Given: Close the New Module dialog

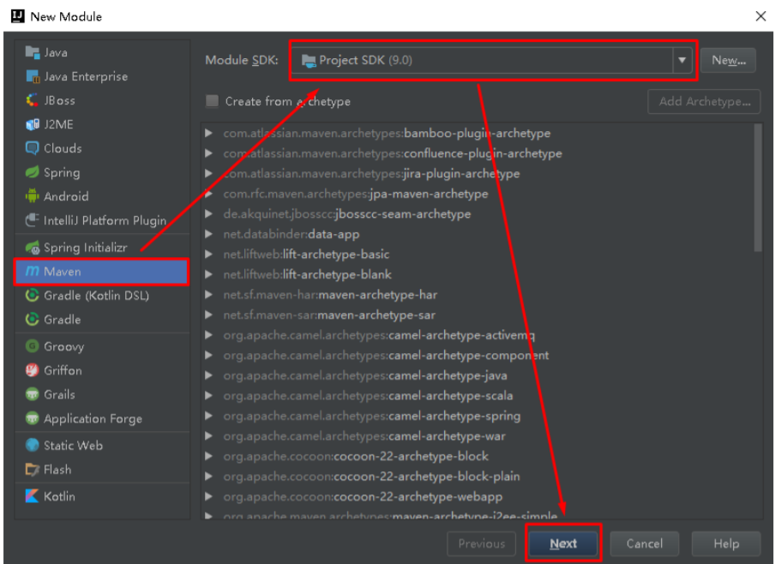Looking at the screenshot, I should point(760,16).
